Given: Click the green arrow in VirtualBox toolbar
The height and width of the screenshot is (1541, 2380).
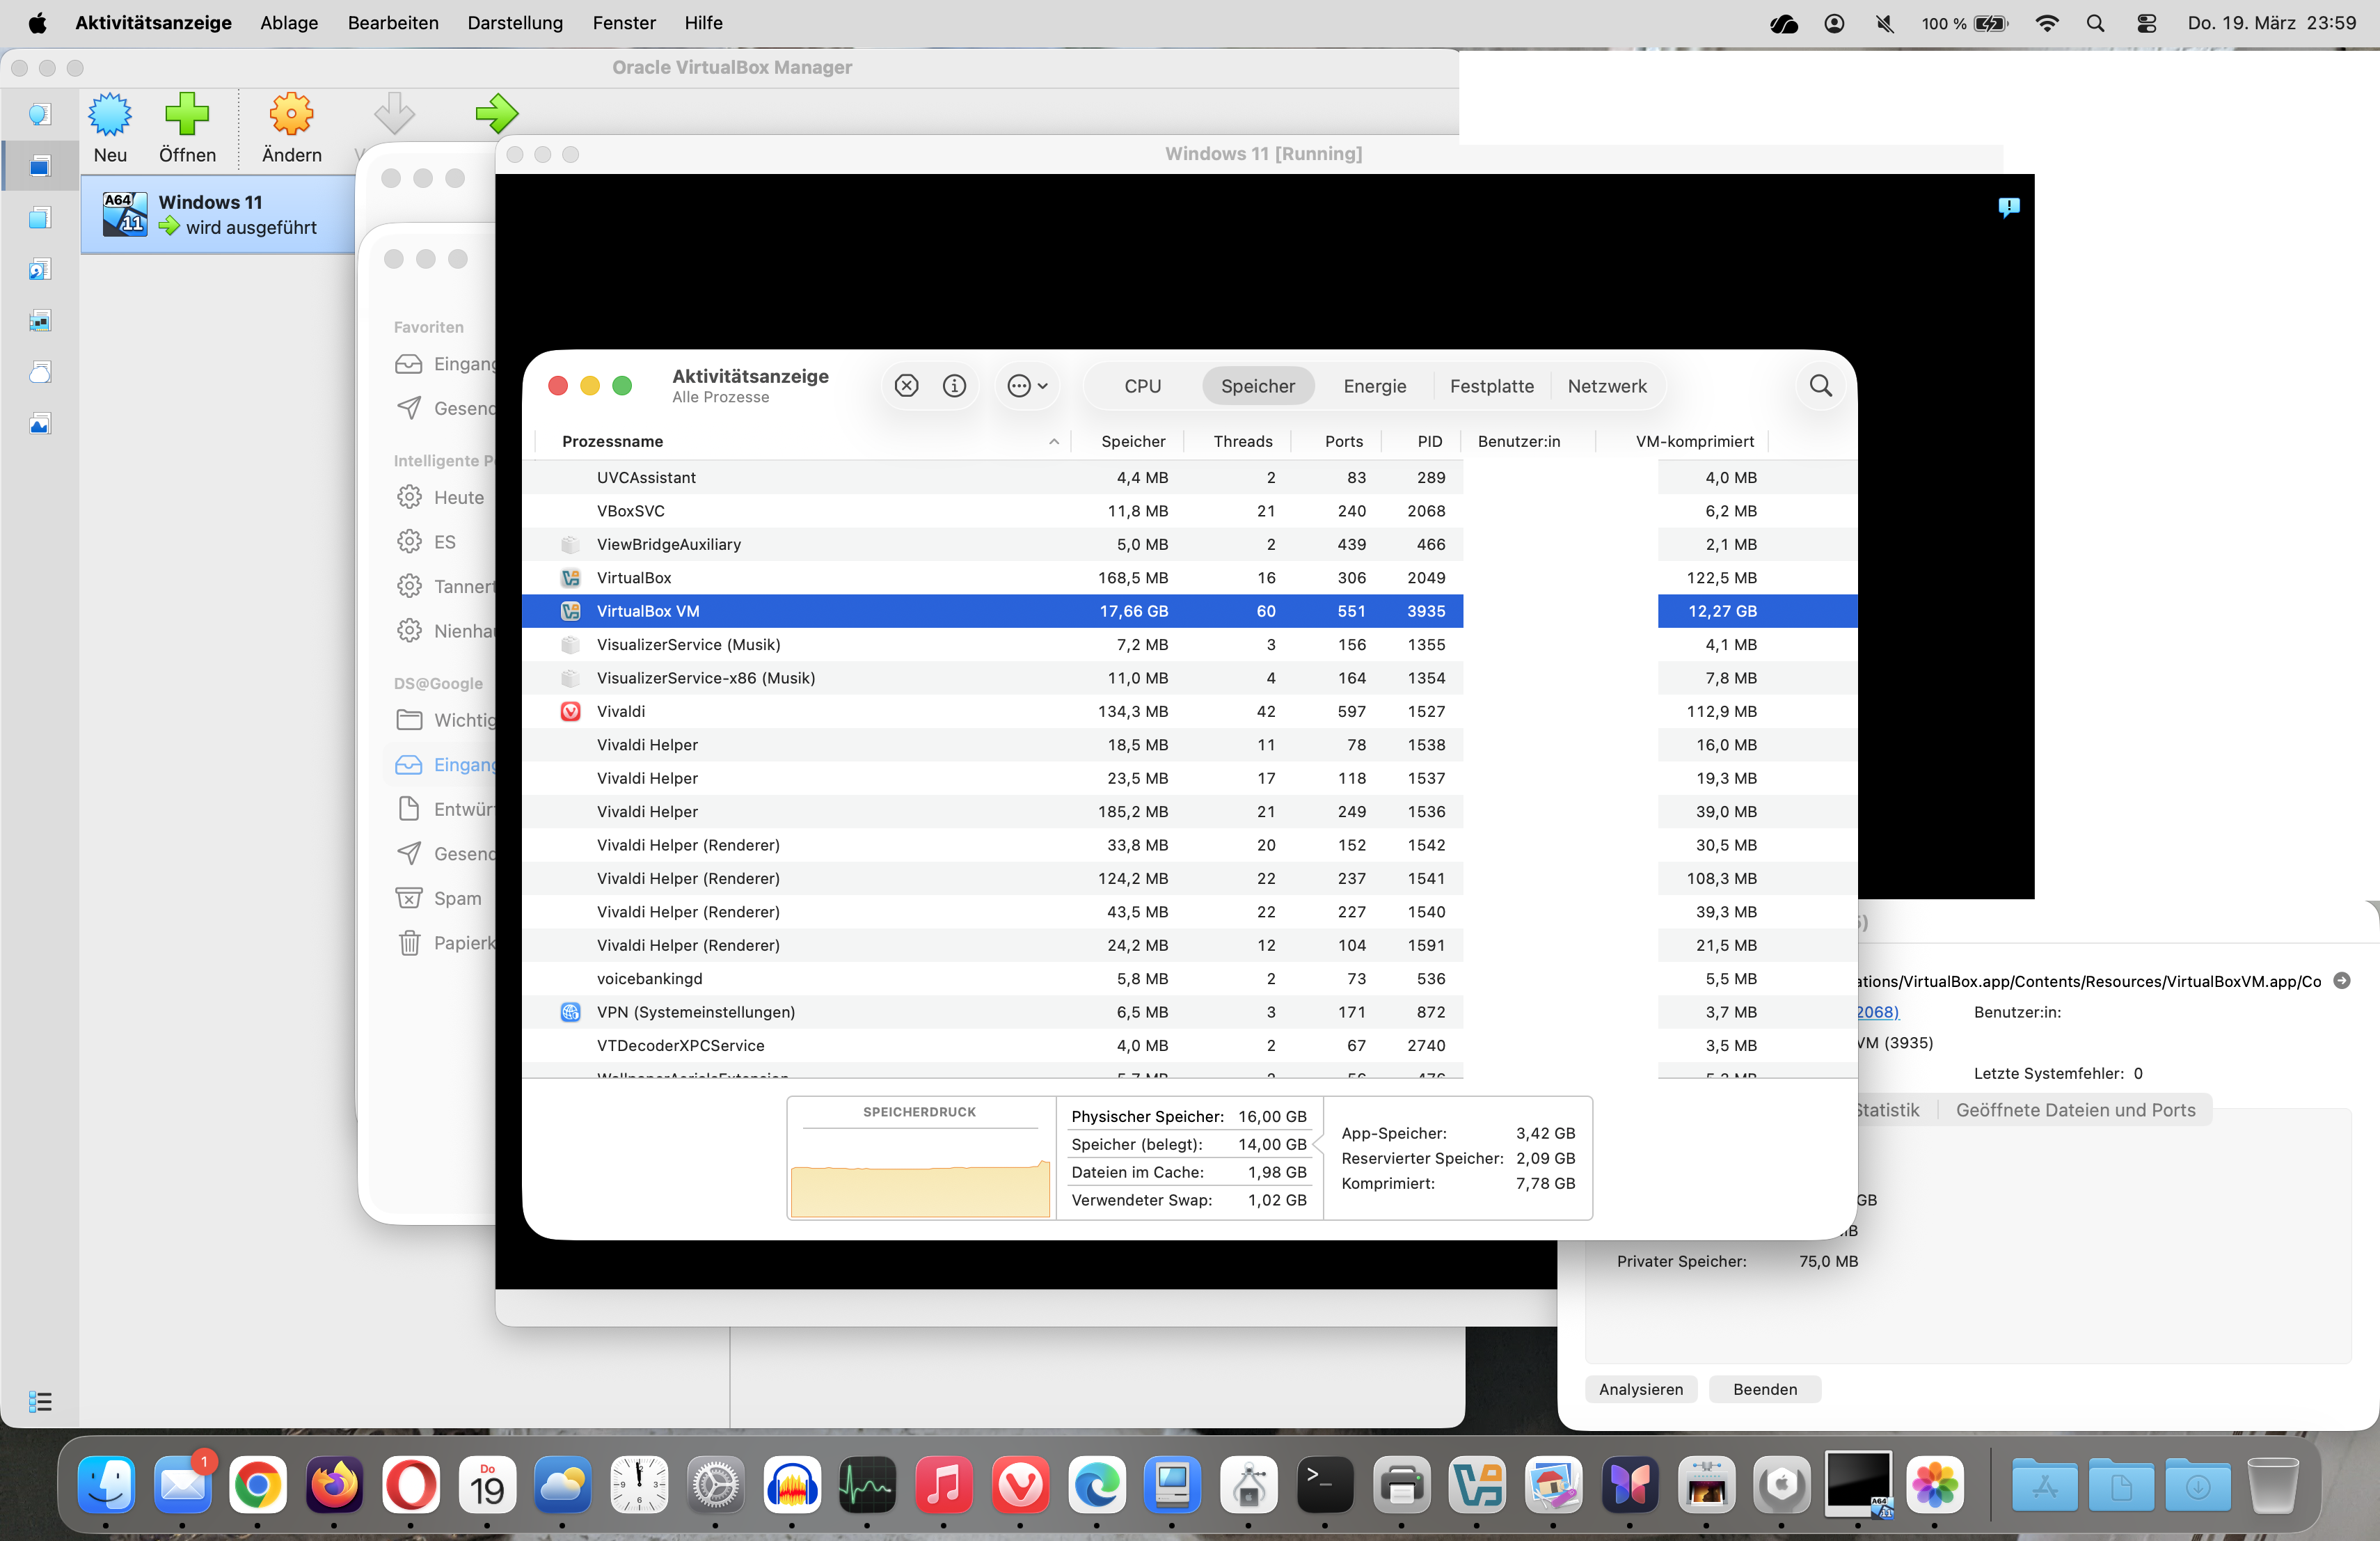Looking at the screenshot, I should point(497,113).
